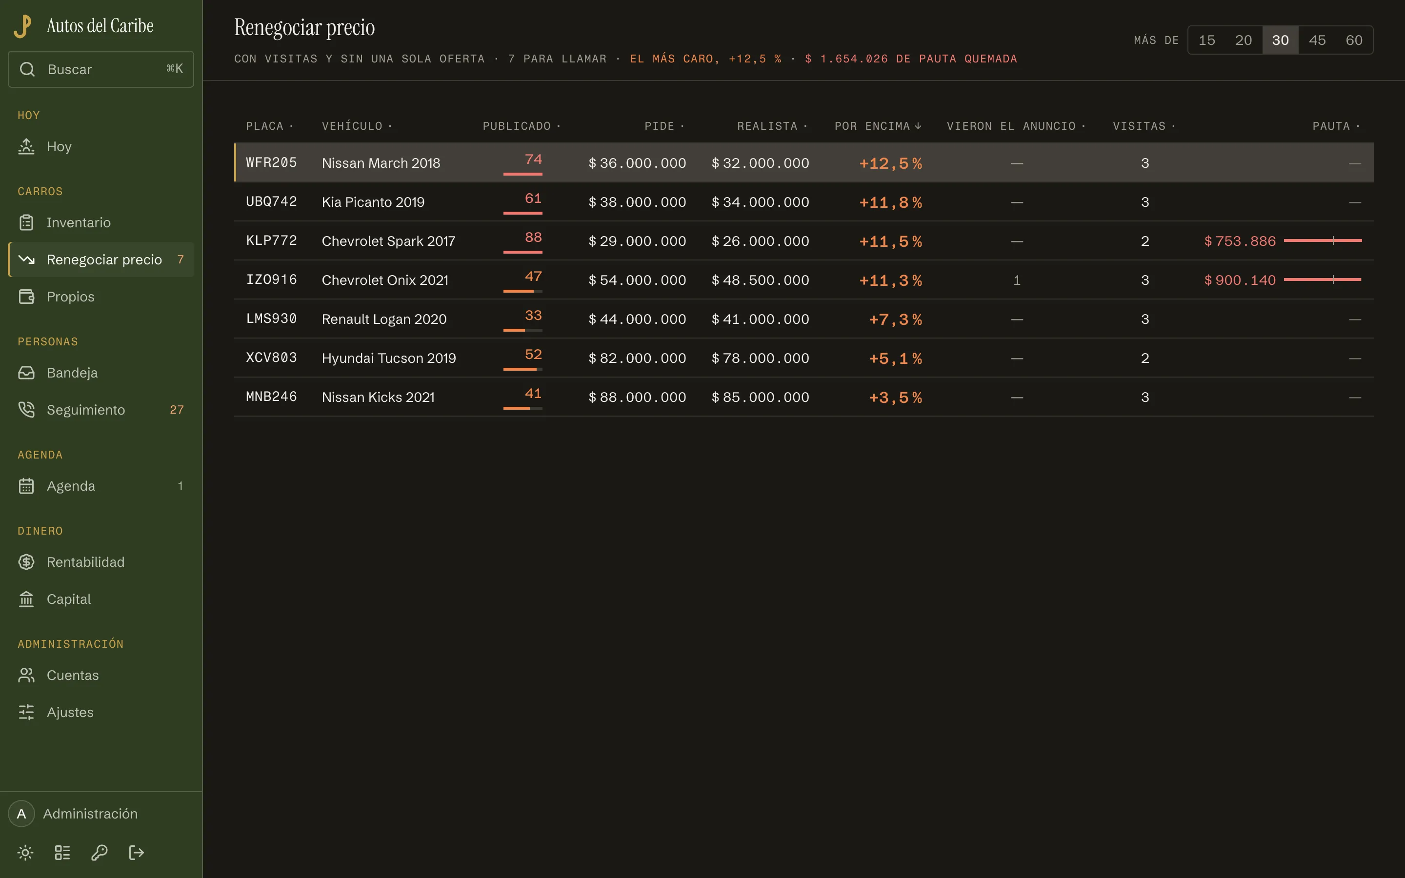Open the Propios wallet icon
Screen dimensions: 1405x878
[x=26, y=297]
